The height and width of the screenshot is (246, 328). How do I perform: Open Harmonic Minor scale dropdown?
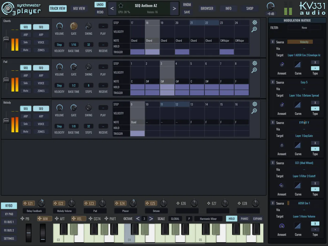(x=208, y=219)
